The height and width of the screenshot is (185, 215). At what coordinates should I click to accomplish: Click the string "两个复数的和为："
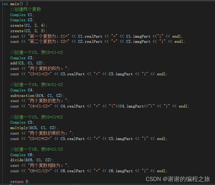pyautogui.click(x=47, y=68)
